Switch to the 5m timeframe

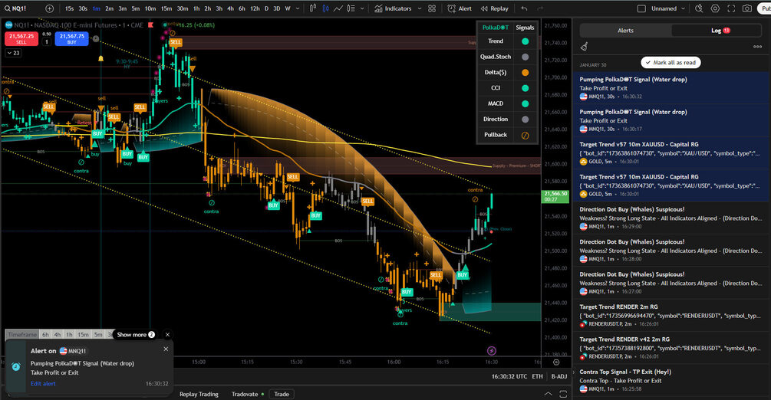135,8
